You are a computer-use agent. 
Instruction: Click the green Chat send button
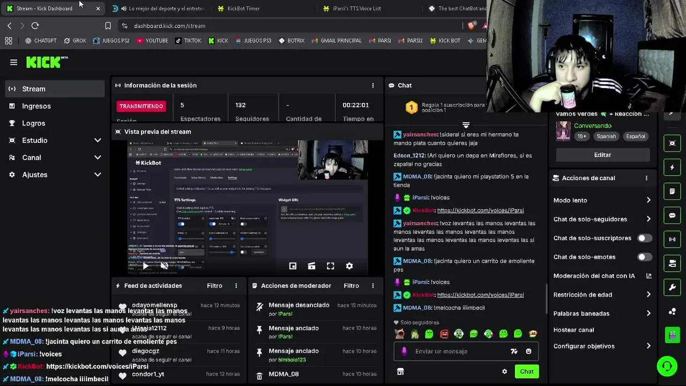coord(526,372)
